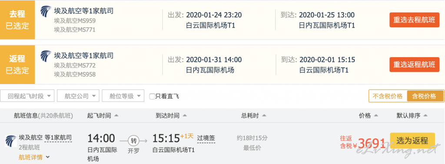Click the 过境签 transit visa link

206,138
